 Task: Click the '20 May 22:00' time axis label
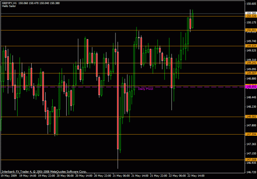(102, 176)
